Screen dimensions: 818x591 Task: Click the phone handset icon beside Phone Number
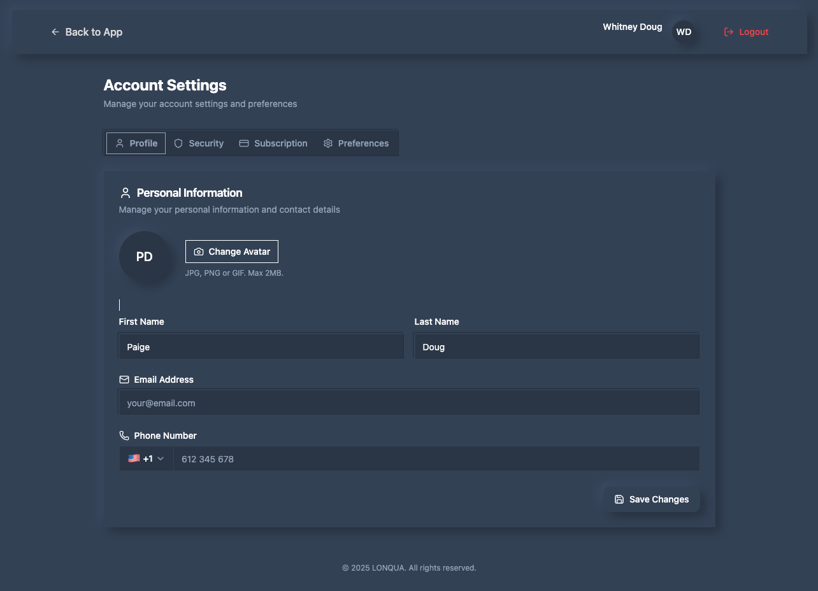(x=124, y=436)
